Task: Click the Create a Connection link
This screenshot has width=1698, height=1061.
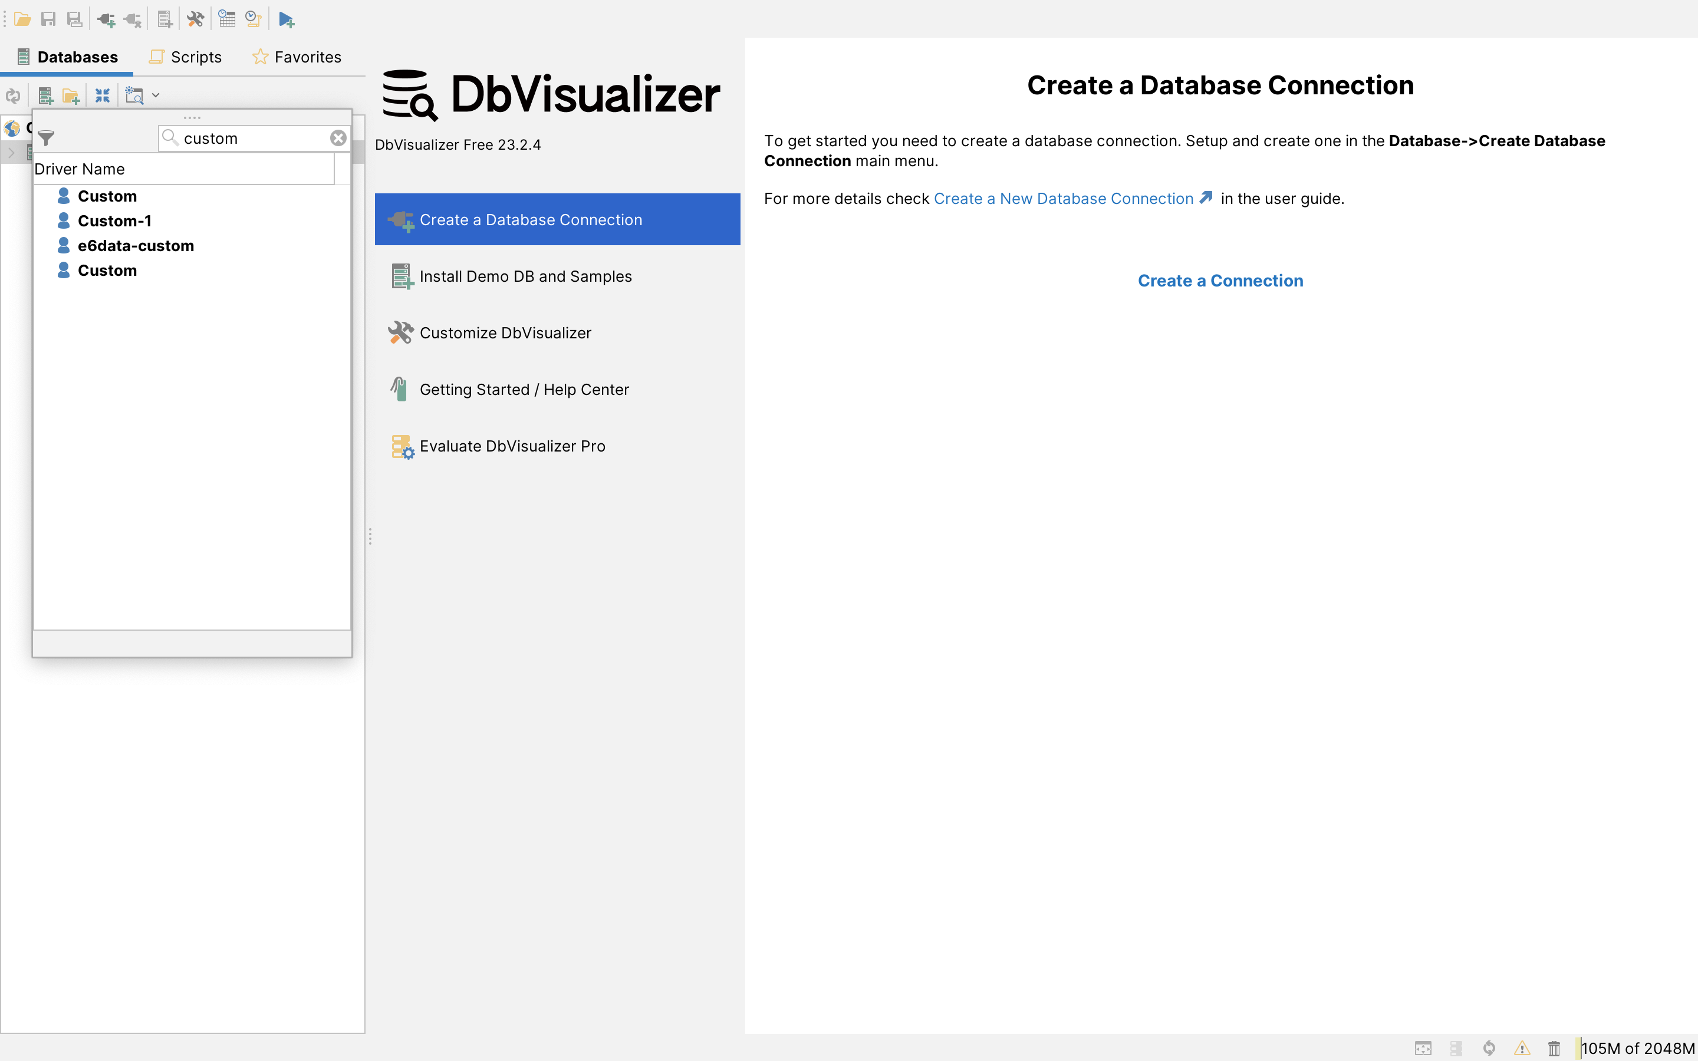Action: [1220, 281]
